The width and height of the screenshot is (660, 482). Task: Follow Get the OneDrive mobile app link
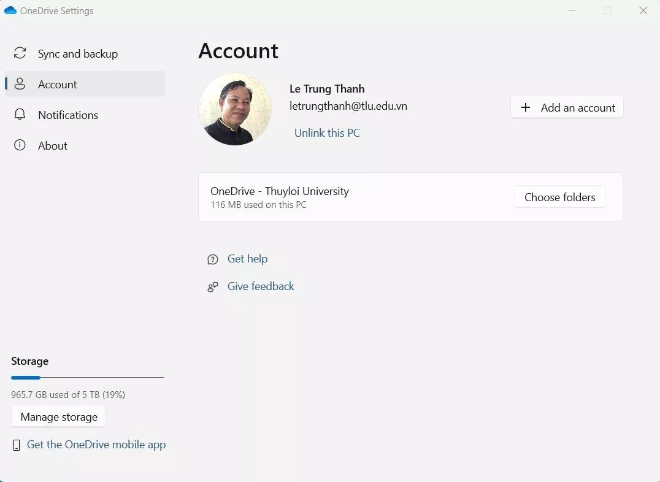[96, 445]
